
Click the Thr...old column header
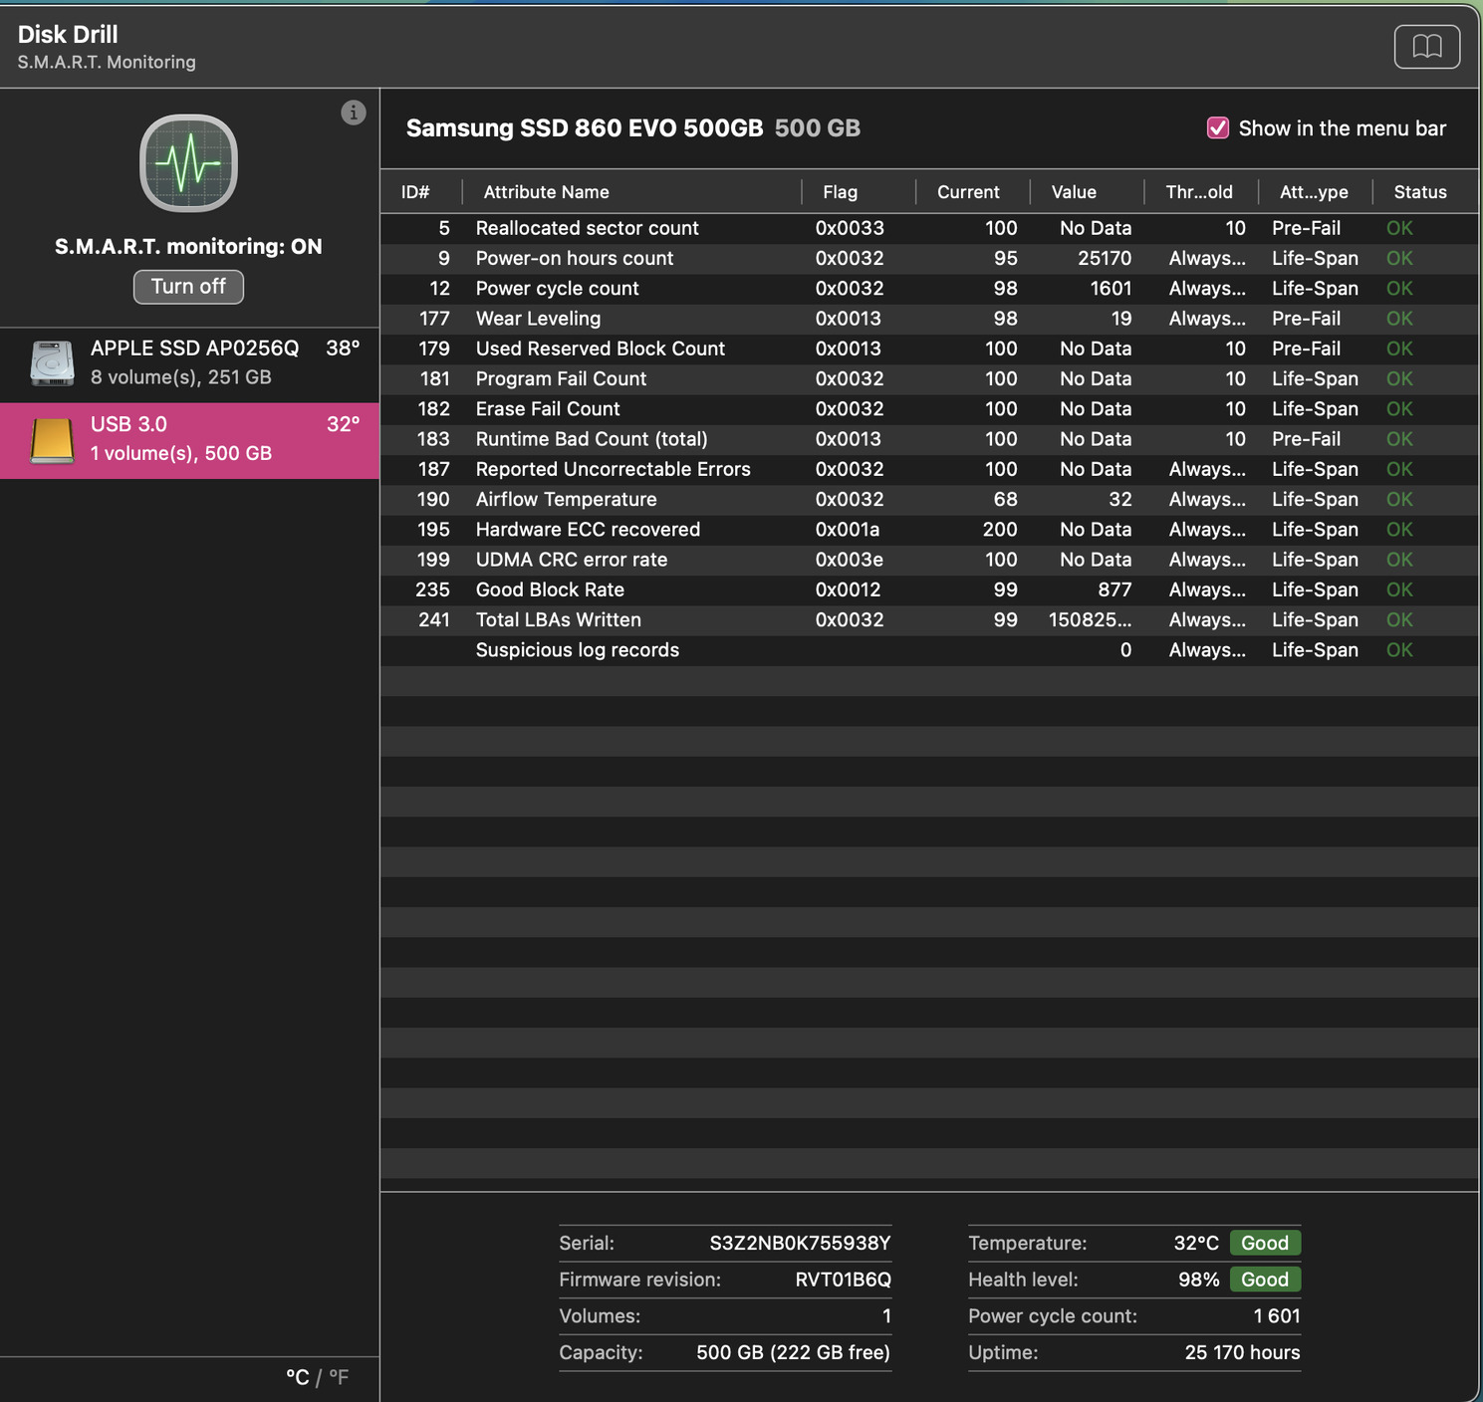point(1199,192)
